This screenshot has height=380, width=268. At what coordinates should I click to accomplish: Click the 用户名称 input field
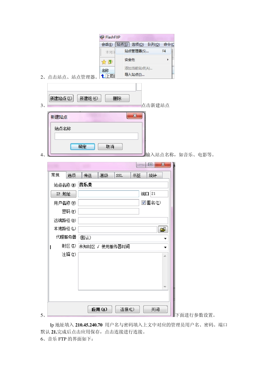tap(109, 203)
